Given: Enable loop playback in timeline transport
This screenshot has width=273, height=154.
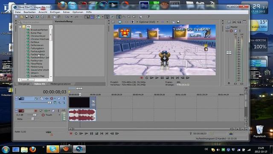Looking at the screenshot, I should click(76, 133).
